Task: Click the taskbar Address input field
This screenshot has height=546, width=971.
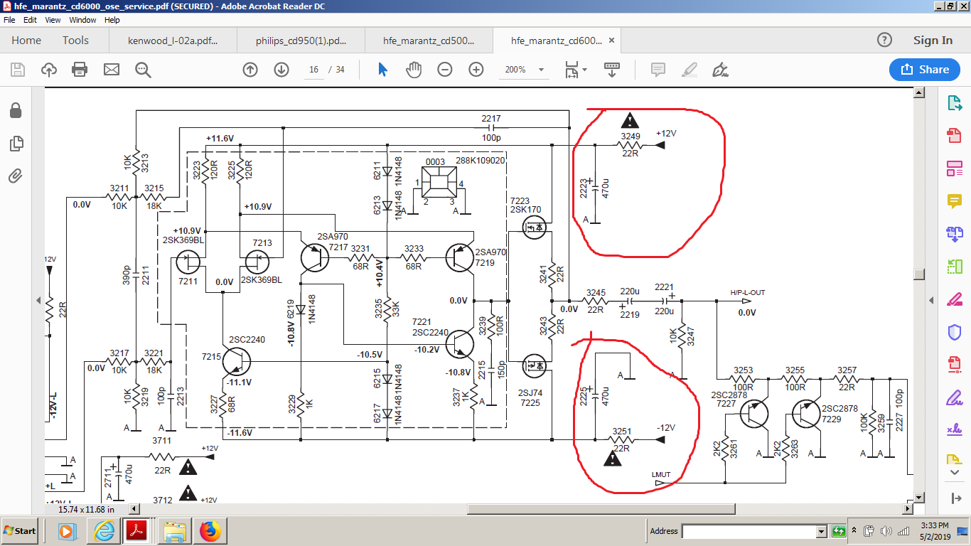Action: tap(749, 531)
